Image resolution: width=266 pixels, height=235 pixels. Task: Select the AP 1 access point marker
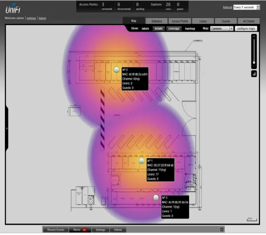pyautogui.click(x=141, y=161)
